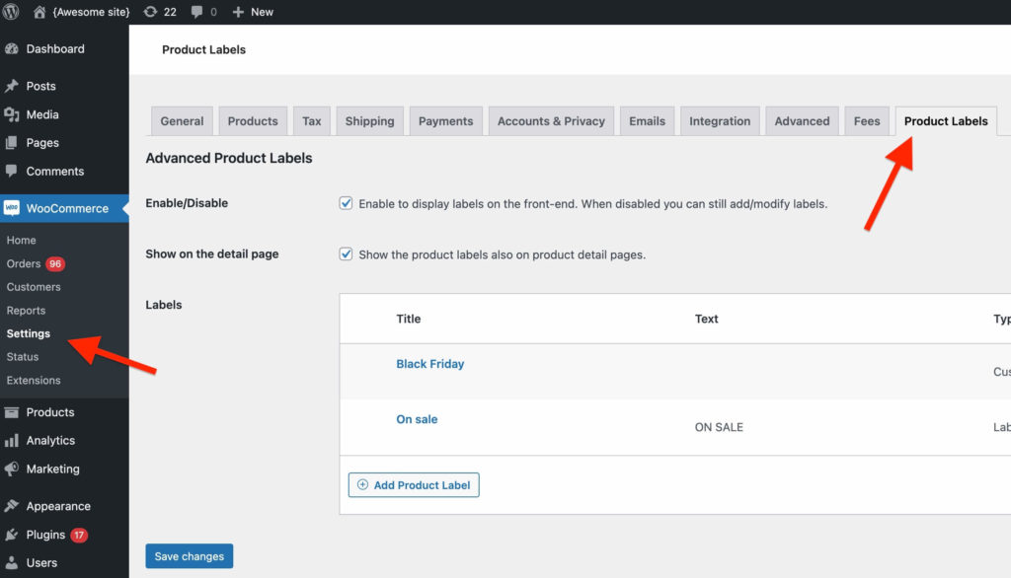Click the Plugins plug icon
This screenshot has height=578, width=1011.
tap(12, 535)
